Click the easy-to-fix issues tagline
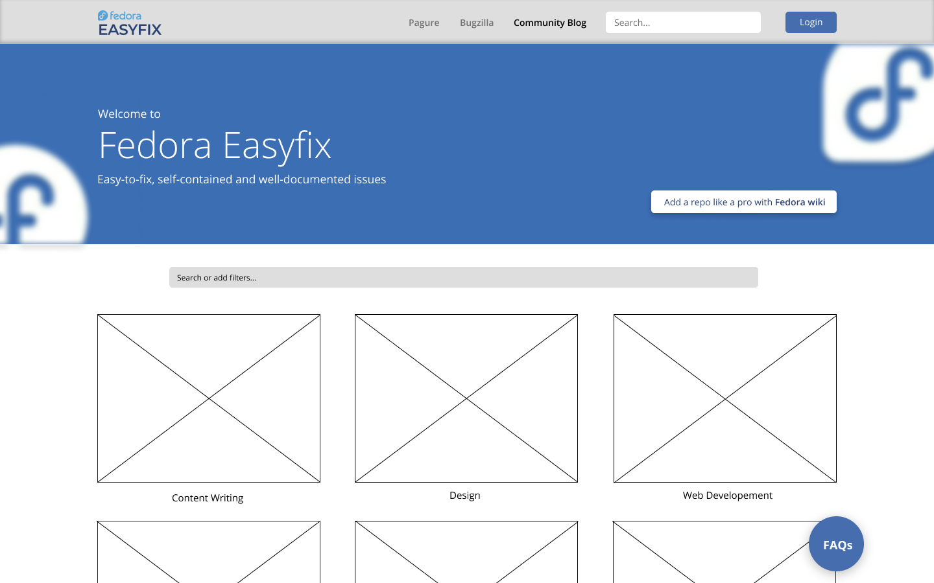The width and height of the screenshot is (934, 583). click(242, 179)
